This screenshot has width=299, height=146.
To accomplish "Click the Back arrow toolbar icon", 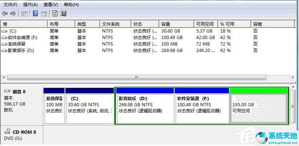I will tap(5, 13).
